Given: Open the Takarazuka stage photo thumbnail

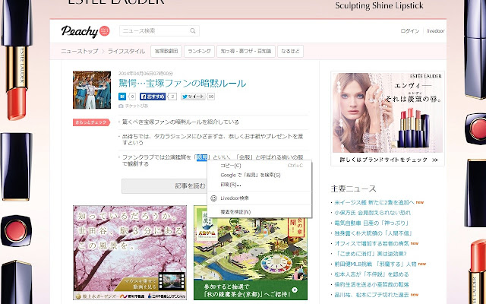Looking at the screenshot, I should [x=92, y=90].
